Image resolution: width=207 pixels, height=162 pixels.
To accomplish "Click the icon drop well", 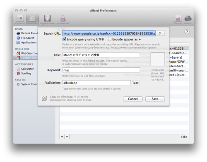I will [157, 59].
